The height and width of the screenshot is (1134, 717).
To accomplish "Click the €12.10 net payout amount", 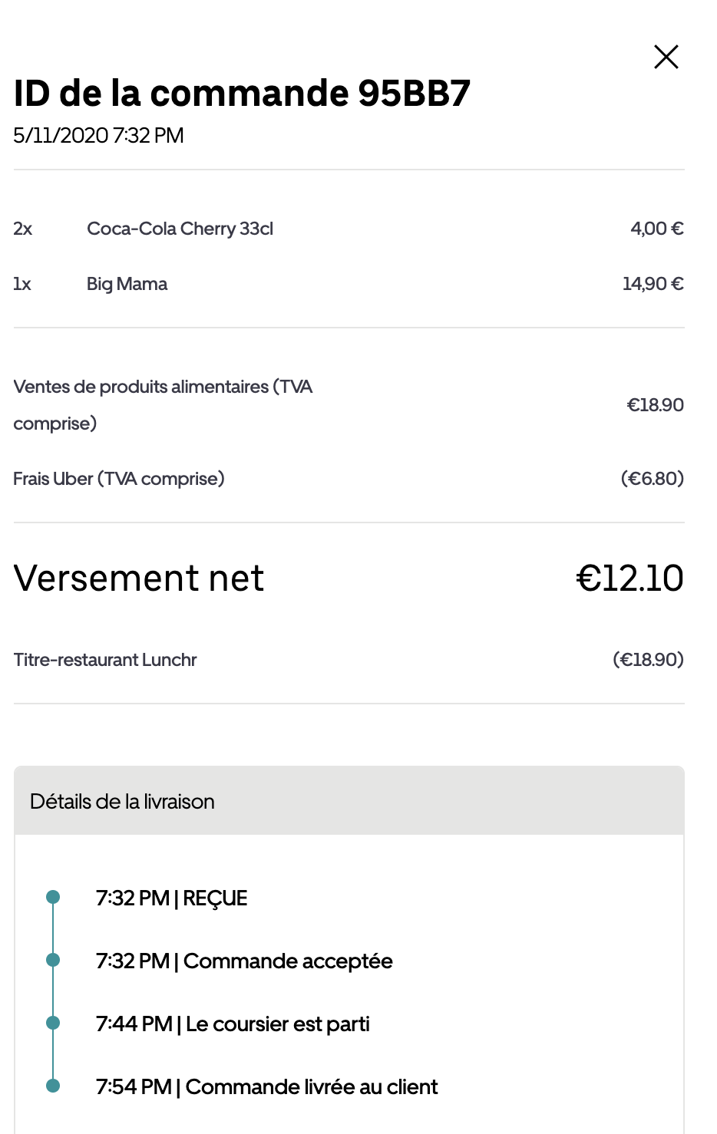I will click(x=629, y=579).
